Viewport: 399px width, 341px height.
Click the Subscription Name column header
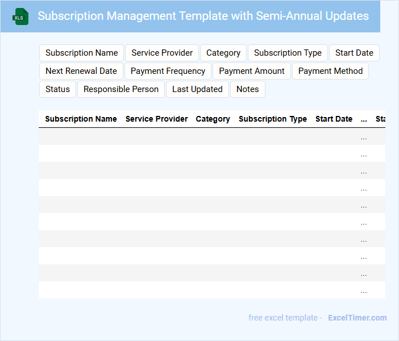pyautogui.click(x=81, y=119)
